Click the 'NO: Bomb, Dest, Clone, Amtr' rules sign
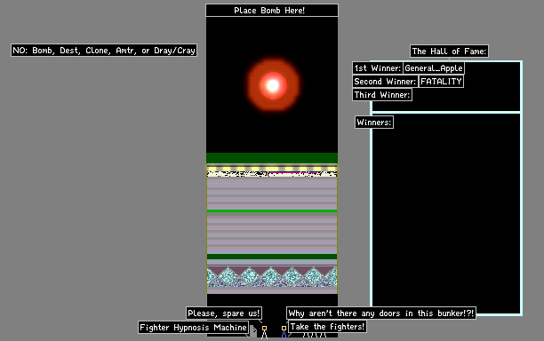 pos(104,51)
